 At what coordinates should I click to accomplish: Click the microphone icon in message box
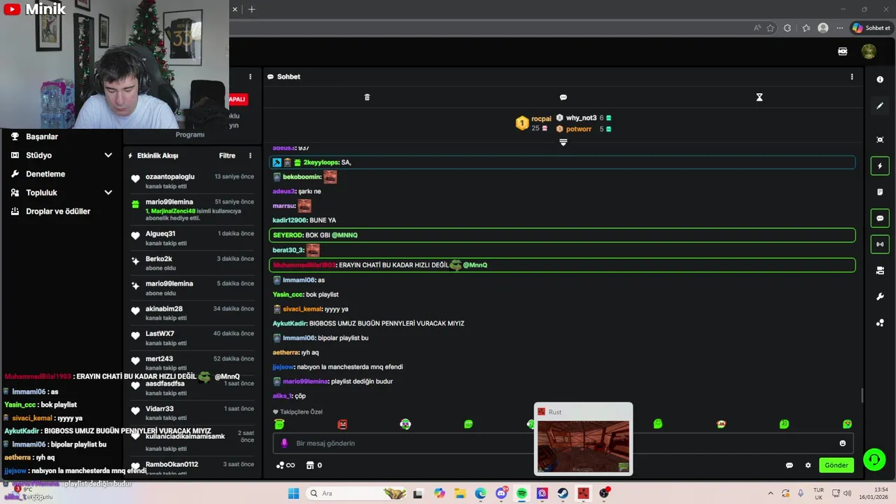tap(284, 443)
